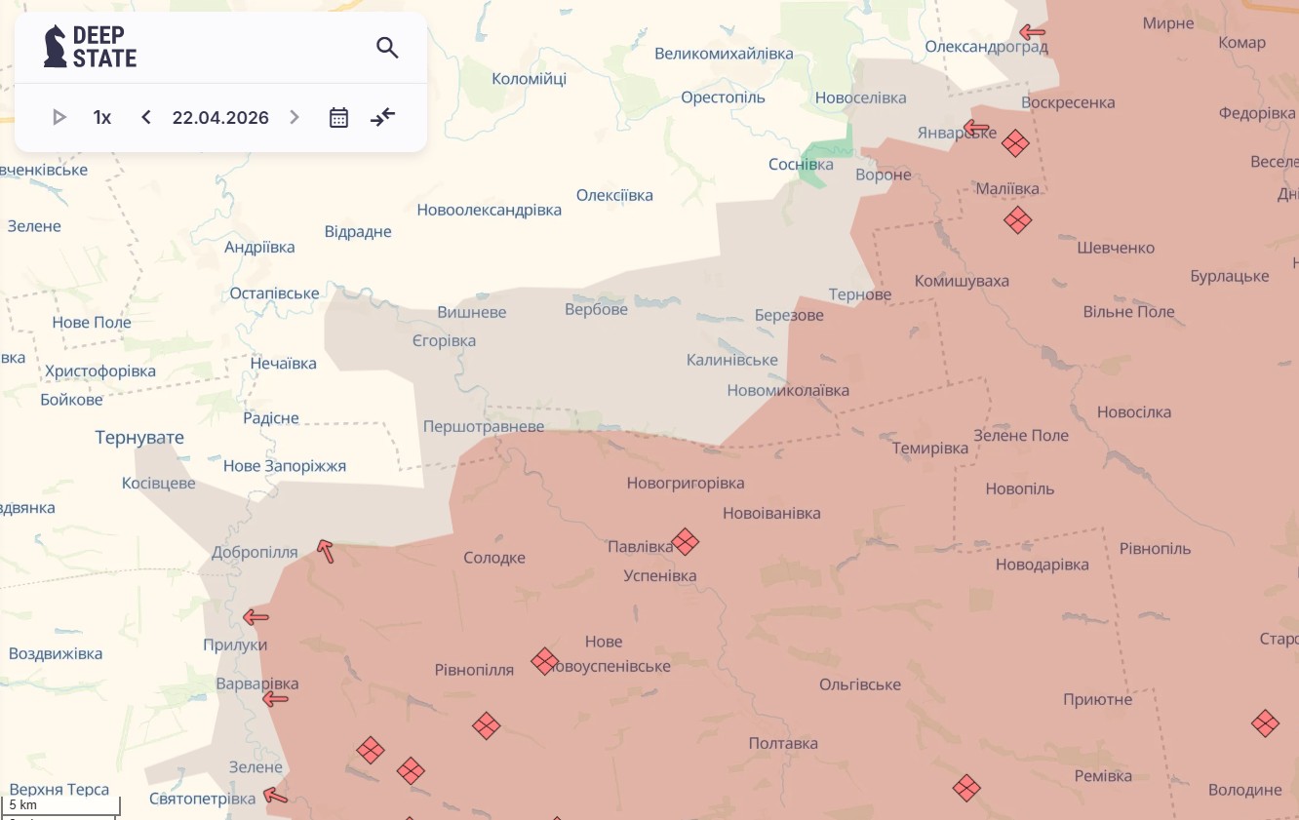1299x820 pixels.
Task: Select the diamond marker beside Новоуспенівське
Action: tap(544, 662)
